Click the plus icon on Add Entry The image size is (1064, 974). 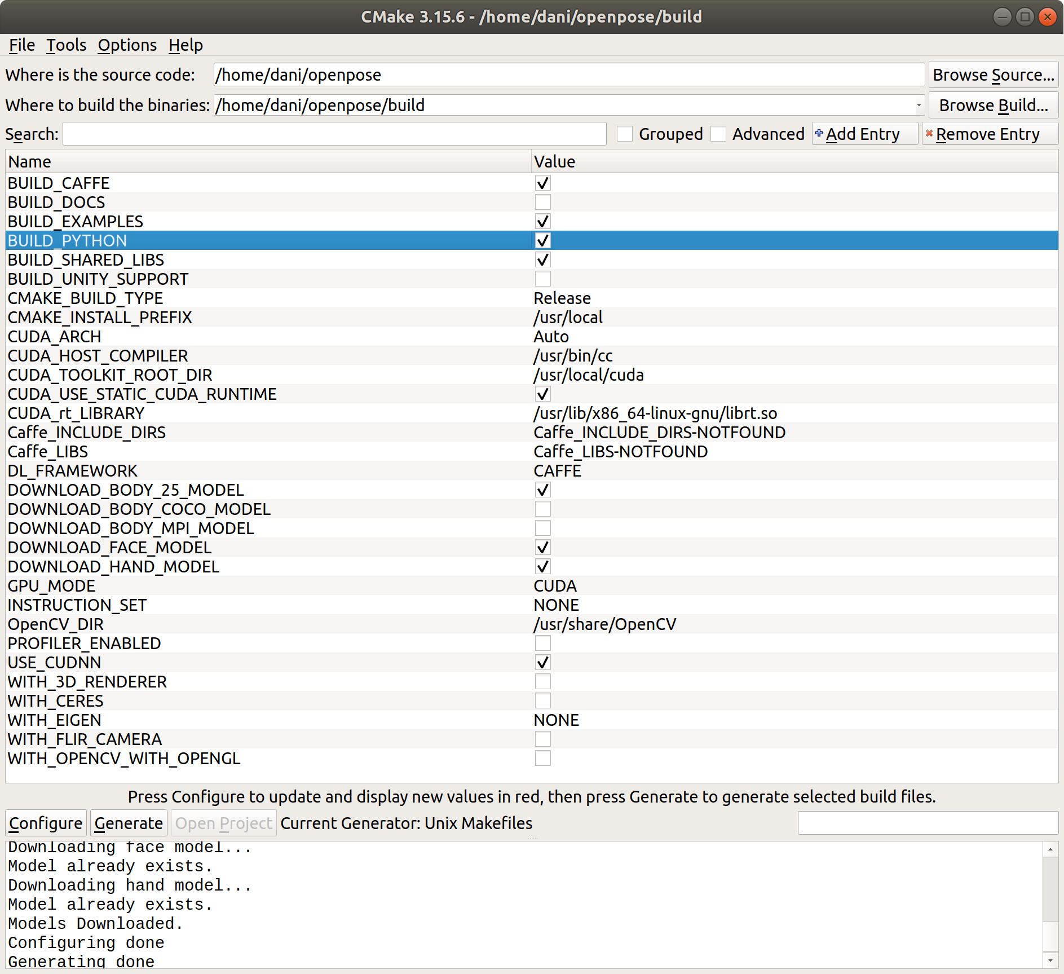click(x=819, y=133)
